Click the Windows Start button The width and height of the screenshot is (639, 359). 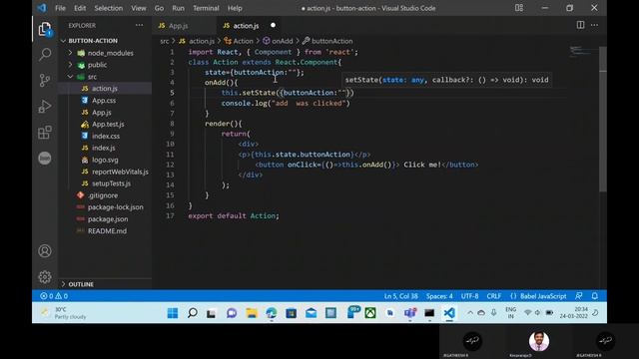pos(173,312)
